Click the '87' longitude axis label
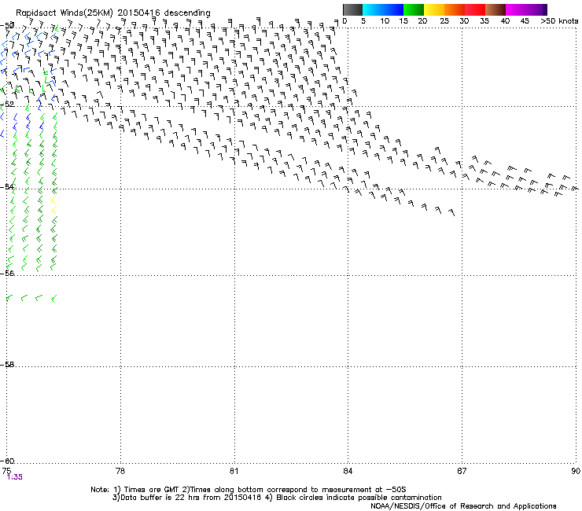Viewport: 582px width, 511px height. pyautogui.click(x=462, y=471)
